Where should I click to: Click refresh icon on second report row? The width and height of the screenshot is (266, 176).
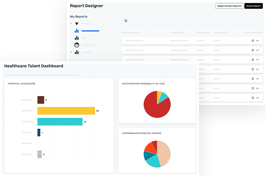pyautogui.click(x=253, y=50)
